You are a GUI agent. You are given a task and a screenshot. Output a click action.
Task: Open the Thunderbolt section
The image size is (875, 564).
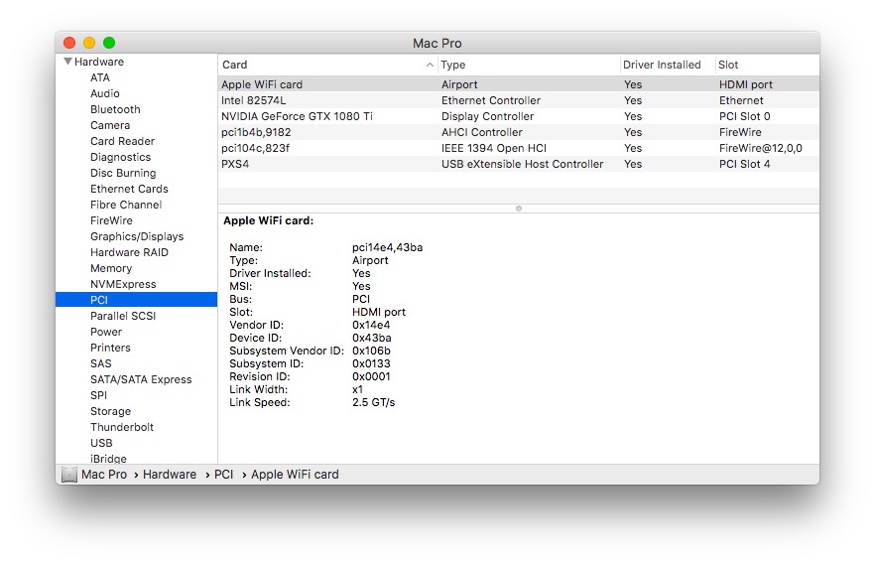coord(122,427)
